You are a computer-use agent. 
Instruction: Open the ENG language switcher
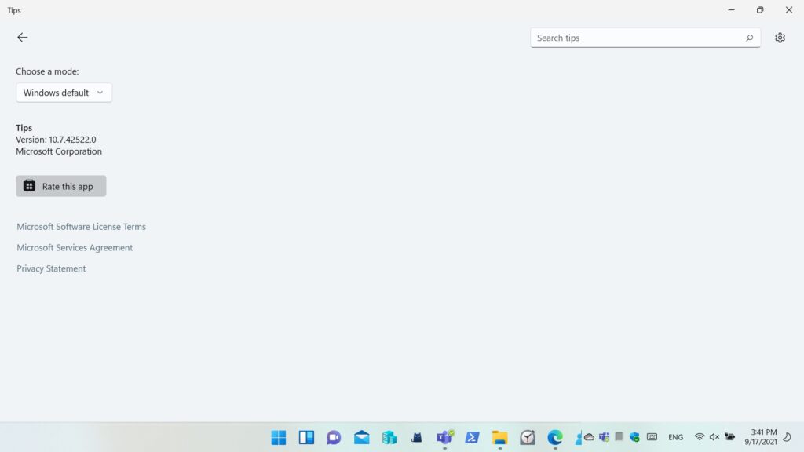(675, 437)
